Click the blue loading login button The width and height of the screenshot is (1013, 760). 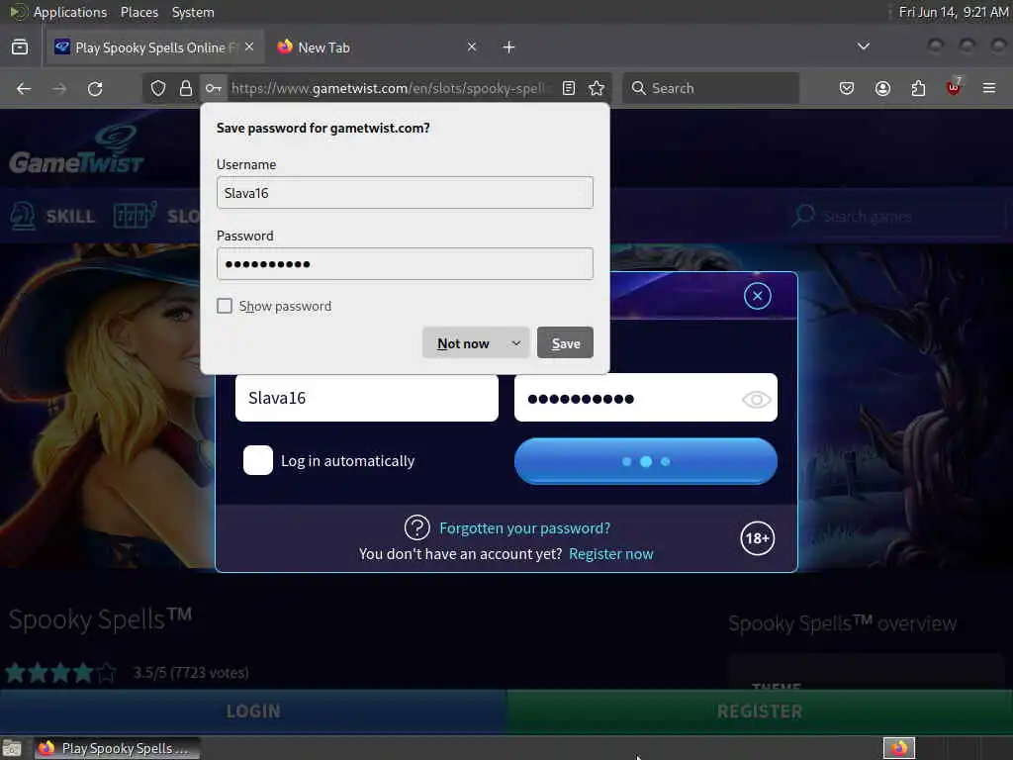click(645, 461)
